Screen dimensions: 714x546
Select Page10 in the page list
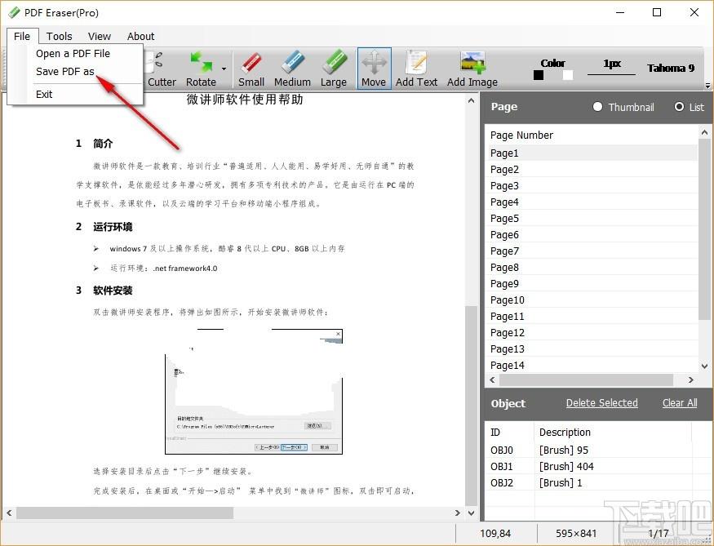pyautogui.click(x=592, y=300)
